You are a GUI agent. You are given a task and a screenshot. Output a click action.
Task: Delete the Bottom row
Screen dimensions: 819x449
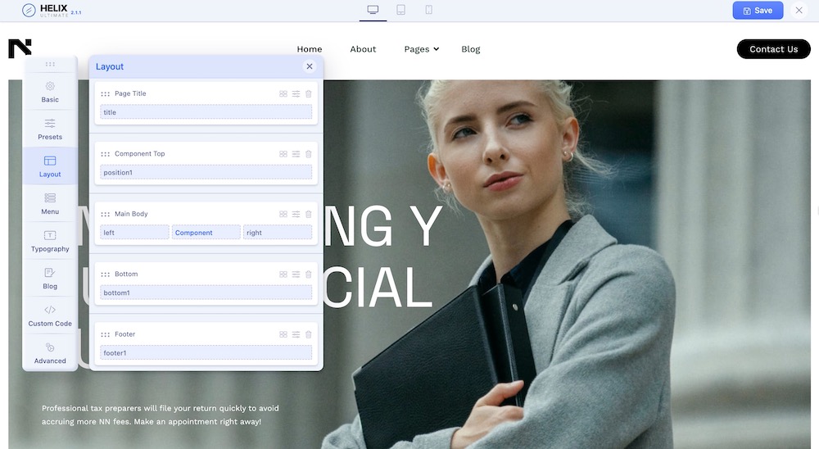click(x=309, y=274)
